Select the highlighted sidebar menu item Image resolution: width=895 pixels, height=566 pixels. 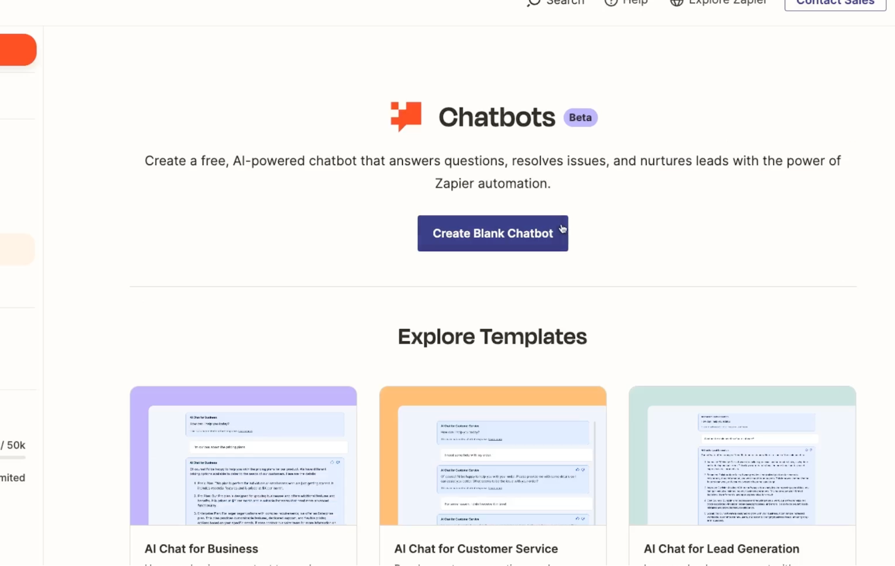click(17, 249)
